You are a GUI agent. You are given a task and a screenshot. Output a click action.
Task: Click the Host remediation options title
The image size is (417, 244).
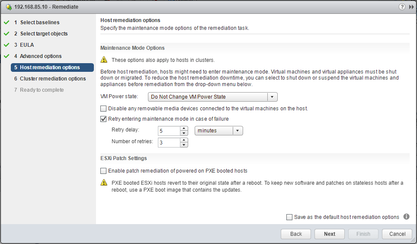pyautogui.click(x=130, y=20)
